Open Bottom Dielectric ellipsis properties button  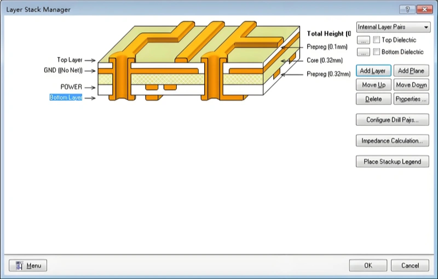pos(363,52)
